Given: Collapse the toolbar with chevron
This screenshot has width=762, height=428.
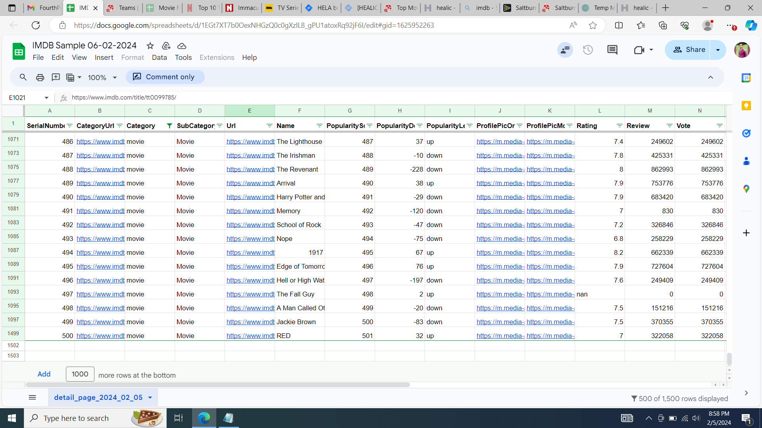Looking at the screenshot, I should pyautogui.click(x=710, y=77).
